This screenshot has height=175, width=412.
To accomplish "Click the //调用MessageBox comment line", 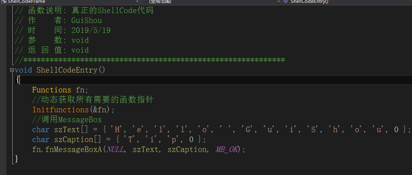I will [67, 120].
